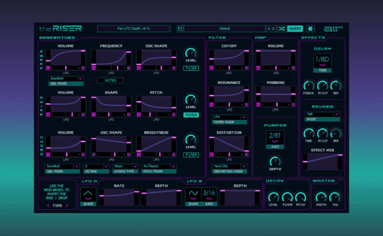Viewport: 383px width, 236px height.
Task: Click the Chord Brightness envelope graph
Action: (156, 145)
